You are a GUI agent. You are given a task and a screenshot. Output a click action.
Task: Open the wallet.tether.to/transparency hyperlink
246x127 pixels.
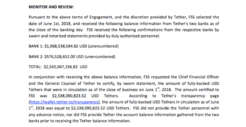[x=64, y=102]
